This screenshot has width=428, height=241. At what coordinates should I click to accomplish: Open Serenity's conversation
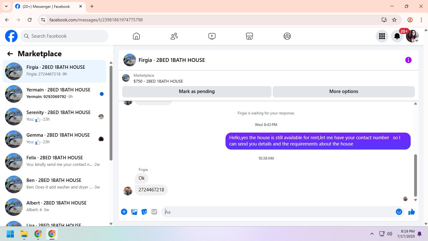tap(54, 117)
